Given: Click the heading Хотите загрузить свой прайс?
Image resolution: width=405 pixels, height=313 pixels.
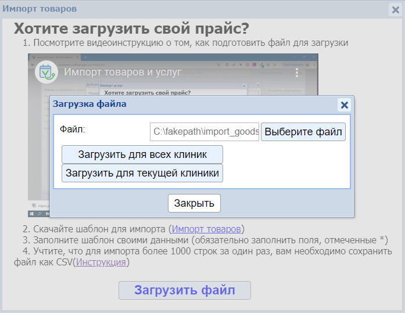Looking at the screenshot, I should [x=131, y=29].
